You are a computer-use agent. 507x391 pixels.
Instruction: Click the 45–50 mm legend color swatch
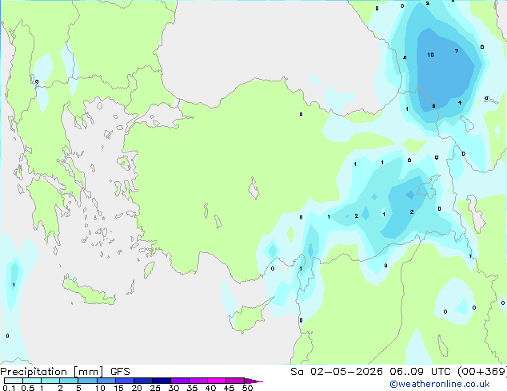click(235, 381)
